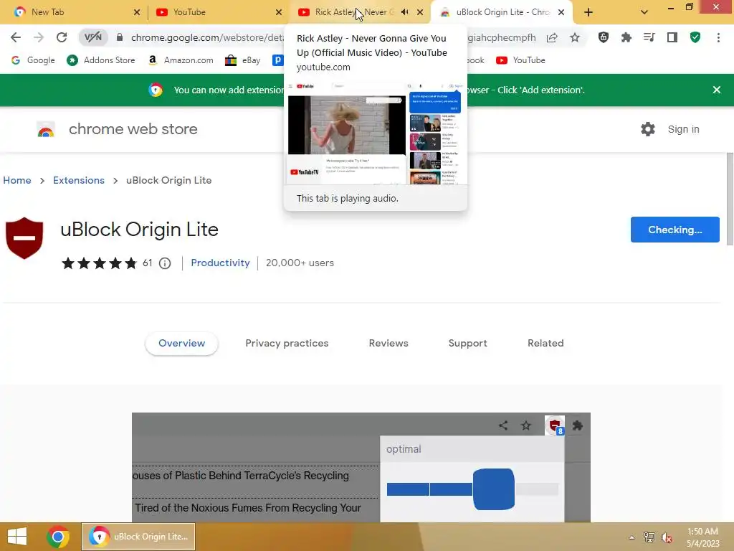734x551 pixels.
Task: Close the YouTube tab
Action: point(279,12)
